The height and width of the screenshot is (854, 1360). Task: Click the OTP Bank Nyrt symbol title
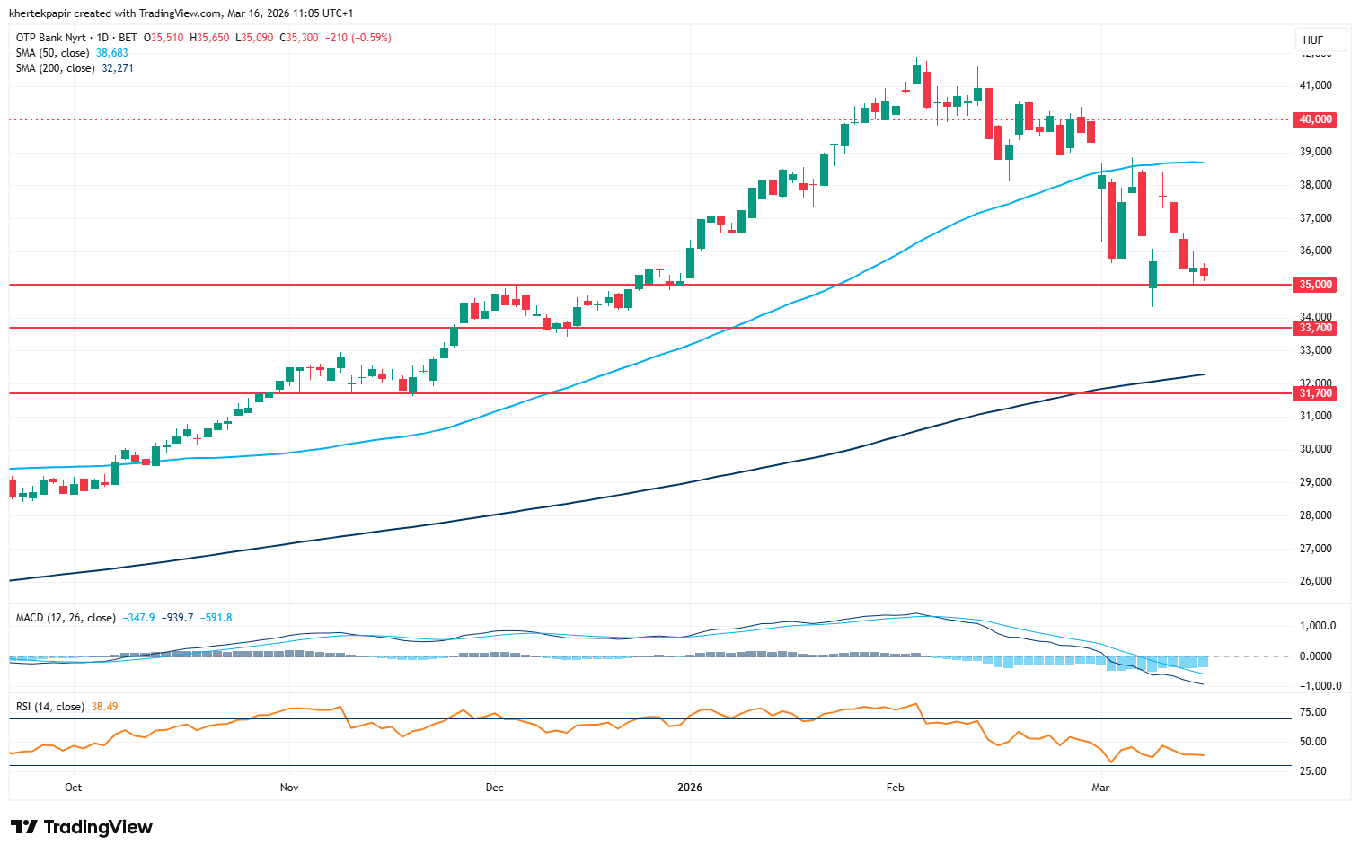[x=51, y=38]
